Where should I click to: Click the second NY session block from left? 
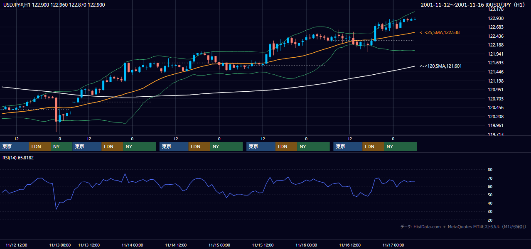pyautogui.click(x=139, y=146)
